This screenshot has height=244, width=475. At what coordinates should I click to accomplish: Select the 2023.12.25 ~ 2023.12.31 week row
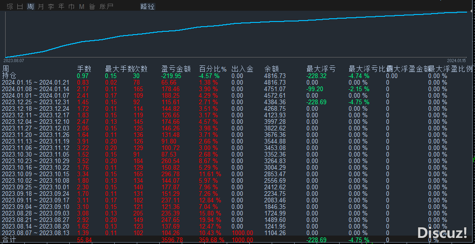36,102
